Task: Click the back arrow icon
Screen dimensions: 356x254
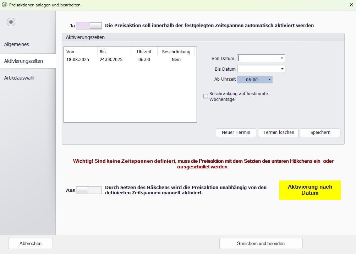Action: pyautogui.click(x=11, y=22)
